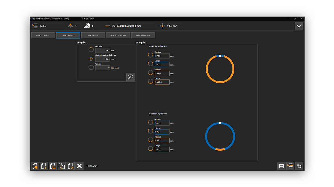Click the undo back arrow icon
This screenshot has width=334, height=187.
point(299,166)
